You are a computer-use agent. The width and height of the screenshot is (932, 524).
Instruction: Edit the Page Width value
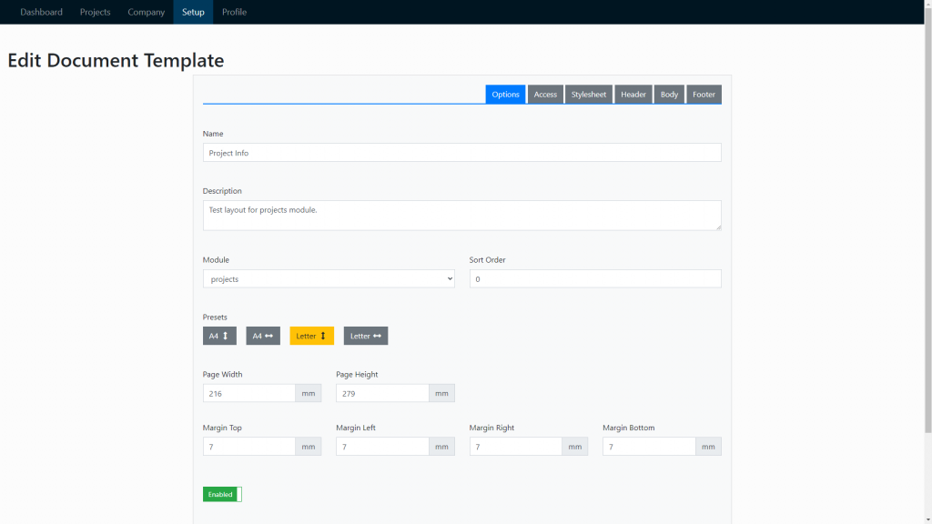tap(248, 393)
